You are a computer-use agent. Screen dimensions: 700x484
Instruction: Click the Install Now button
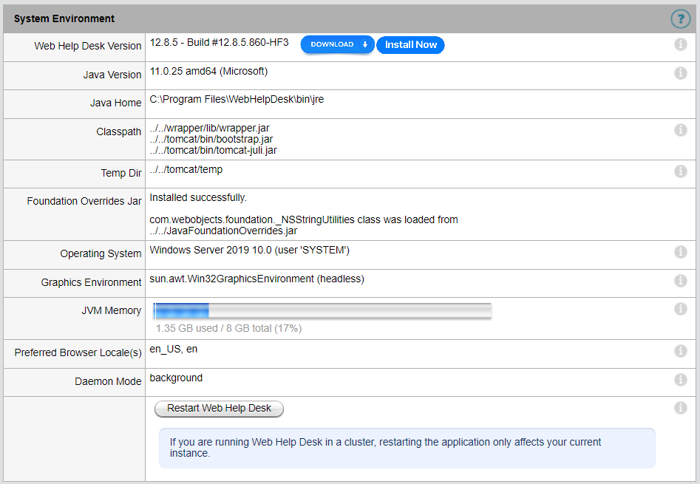tap(411, 45)
